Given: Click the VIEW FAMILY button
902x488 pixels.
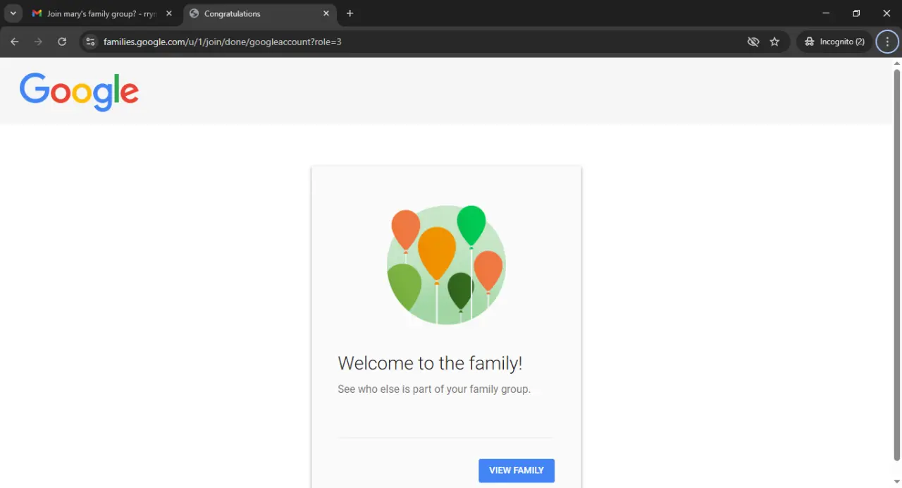Looking at the screenshot, I should 517,470.
